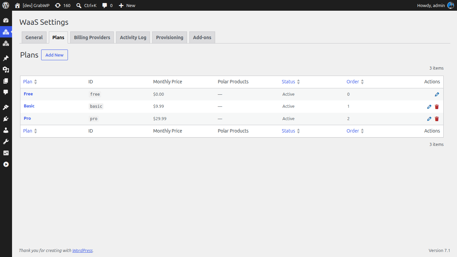The width and height of the screenshot is (457, 257).
Task: Click the footer Order sort link
Action: pyautogui.click(x=353, y=131)
